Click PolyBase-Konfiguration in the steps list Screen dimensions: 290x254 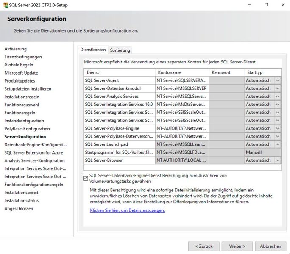27,129
